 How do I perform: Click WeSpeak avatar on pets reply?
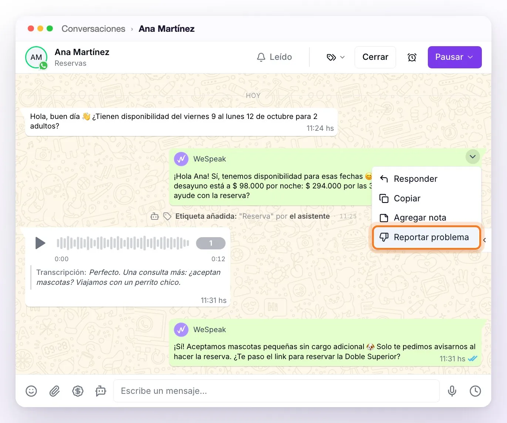point(181,330)
